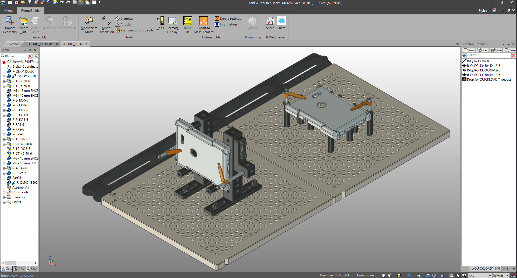517x278 pixels.
Task: Open Positioning Constraints tool
Action: (134, 30)
